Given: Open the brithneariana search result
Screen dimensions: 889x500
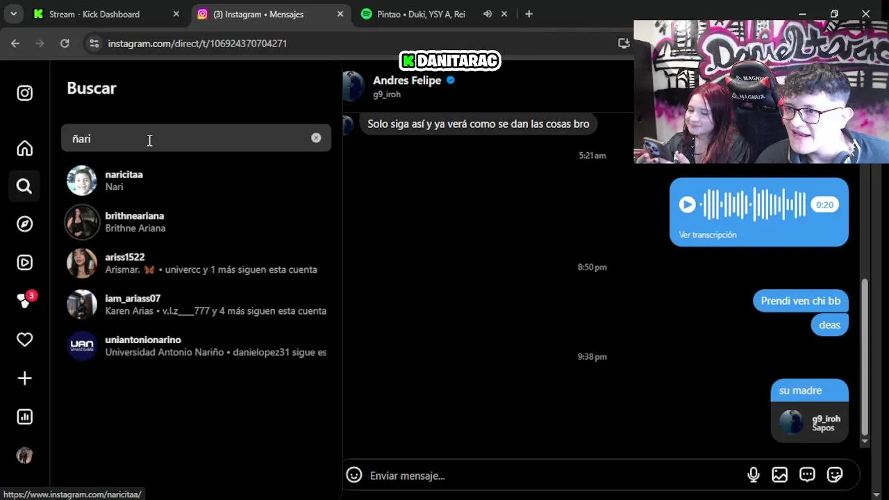Looking at the screenshot, I should point(196,222).
